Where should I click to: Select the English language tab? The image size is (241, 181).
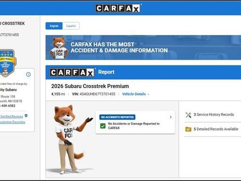pyautogui.click(x=54, y=26)
